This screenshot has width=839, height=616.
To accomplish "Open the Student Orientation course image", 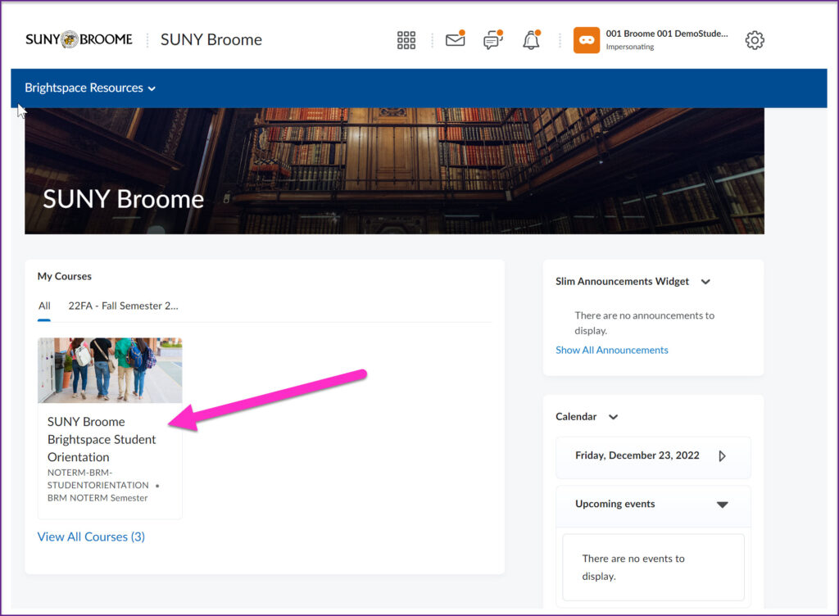I will 110,370.
